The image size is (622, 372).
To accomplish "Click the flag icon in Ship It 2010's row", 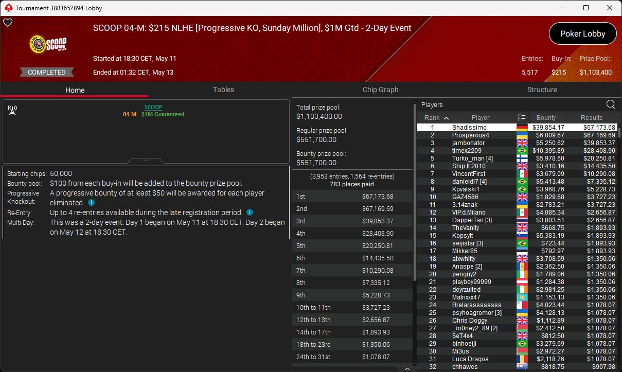I will 521,166.
